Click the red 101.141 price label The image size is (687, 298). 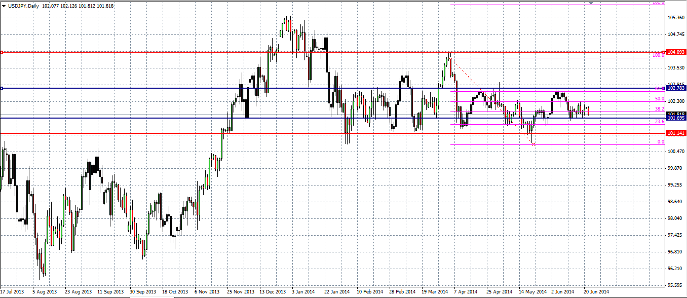click(676, 133)
